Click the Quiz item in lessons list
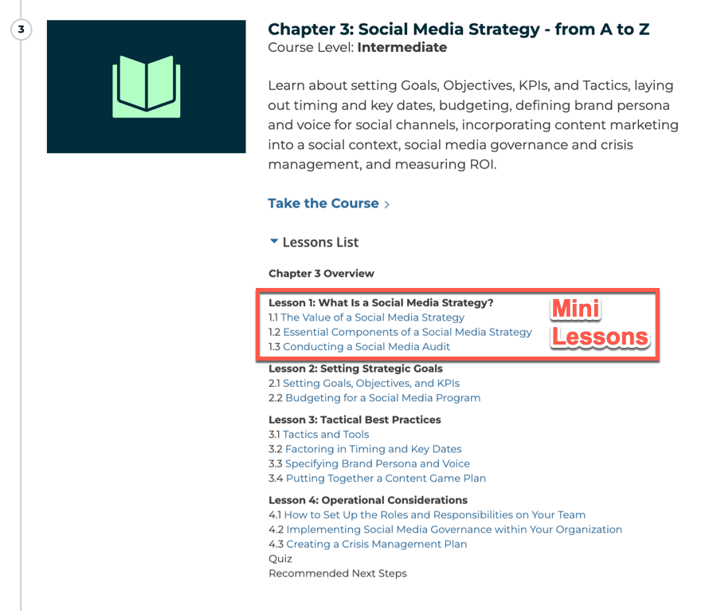Viewport: 717px width, 611px height. click(x=280, y=559)
